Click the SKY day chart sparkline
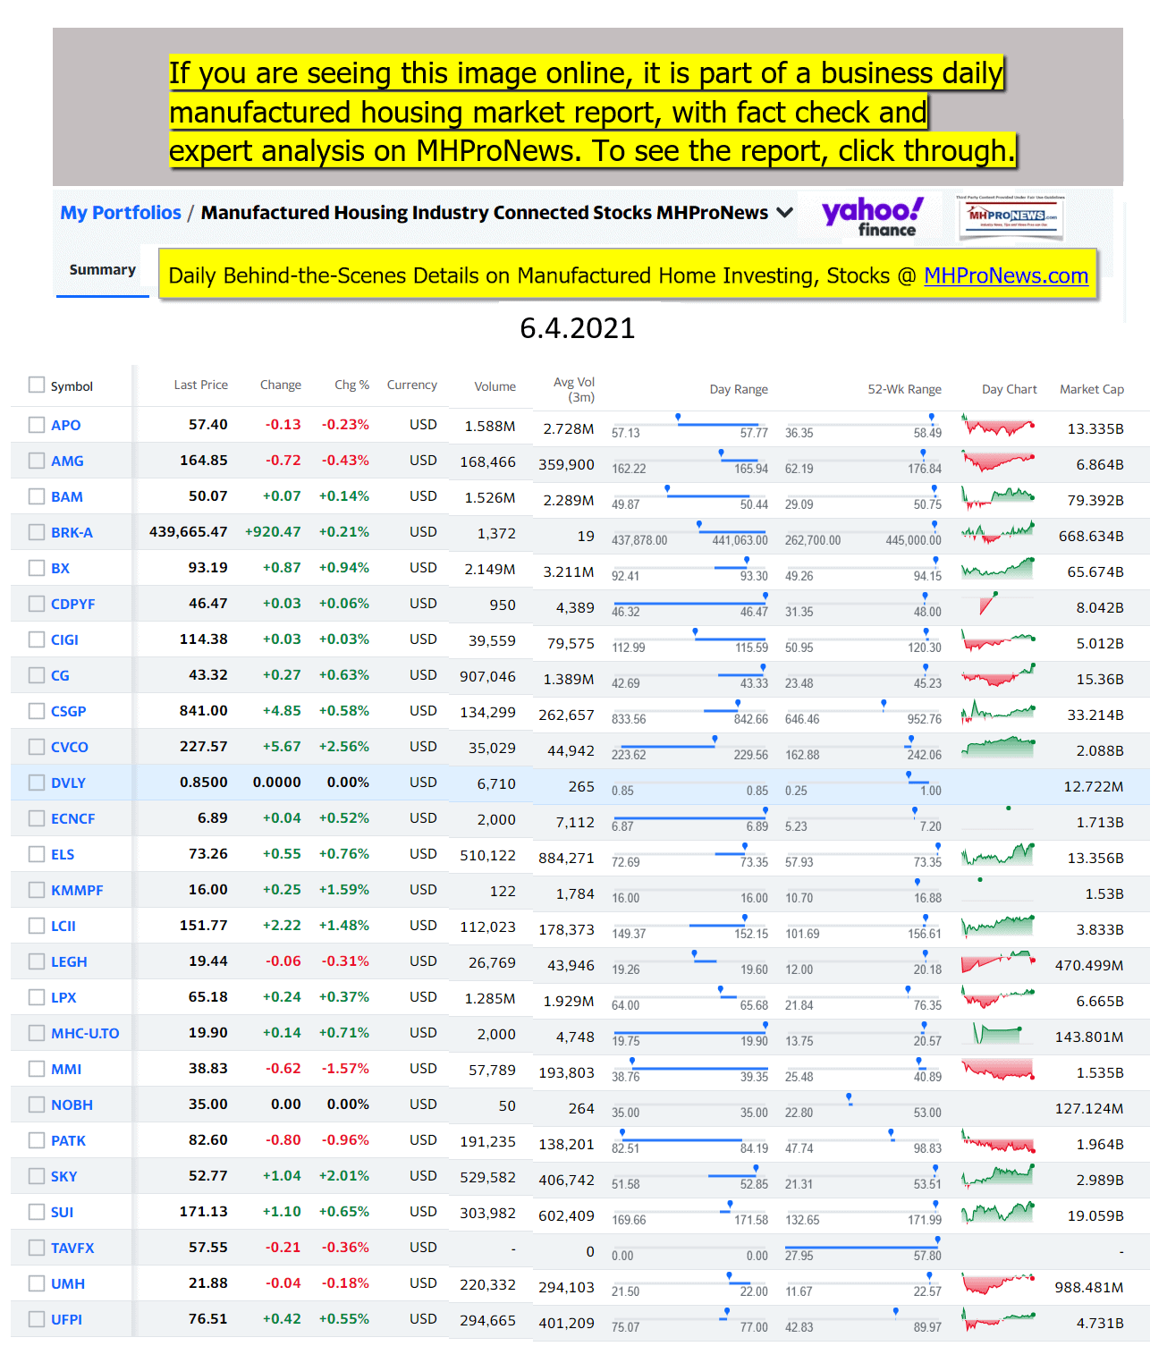 coord(998,1176)
